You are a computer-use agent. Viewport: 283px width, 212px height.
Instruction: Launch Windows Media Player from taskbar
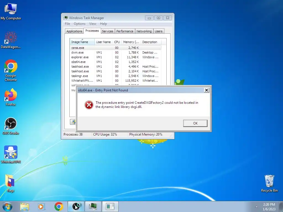tap(41, 206)
